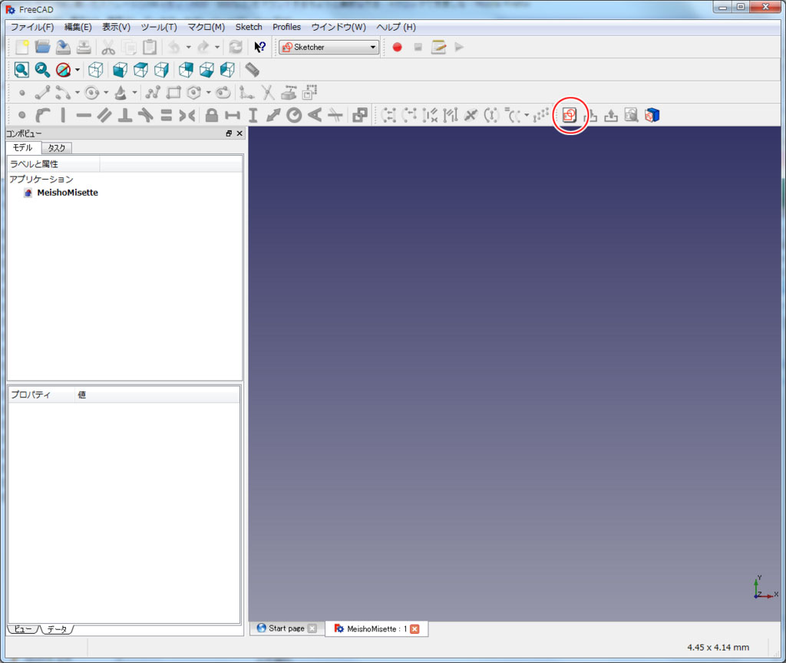
Task: Open the ツール(T) menu
Action: click(159, 27)
